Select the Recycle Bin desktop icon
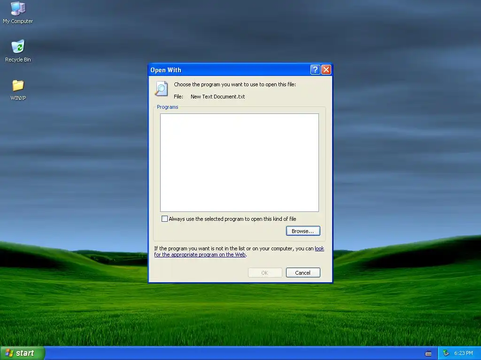This screenshot has width=481, height=360. [18, 51]
